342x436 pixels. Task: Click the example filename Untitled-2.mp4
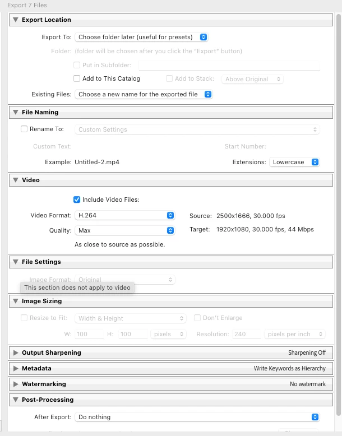coord(97,162)
